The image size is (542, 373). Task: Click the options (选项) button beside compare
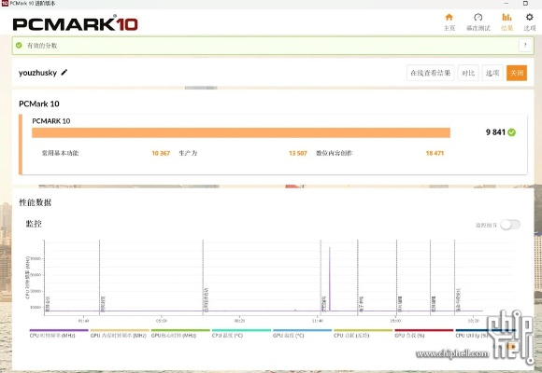(x=492, y=73)
